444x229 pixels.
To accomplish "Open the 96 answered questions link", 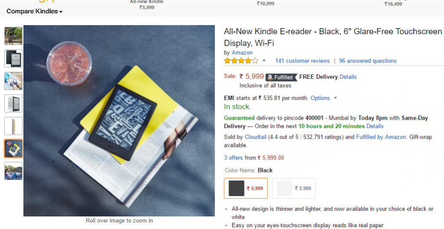I will coord(368,61).
